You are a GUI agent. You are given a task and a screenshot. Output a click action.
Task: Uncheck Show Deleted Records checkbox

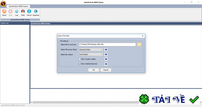pos(80,64)
